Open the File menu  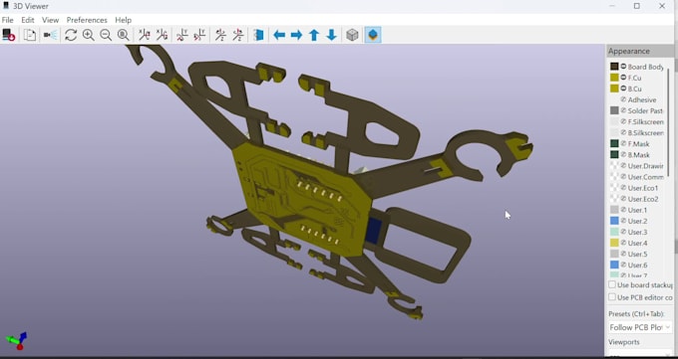point(7,20)
